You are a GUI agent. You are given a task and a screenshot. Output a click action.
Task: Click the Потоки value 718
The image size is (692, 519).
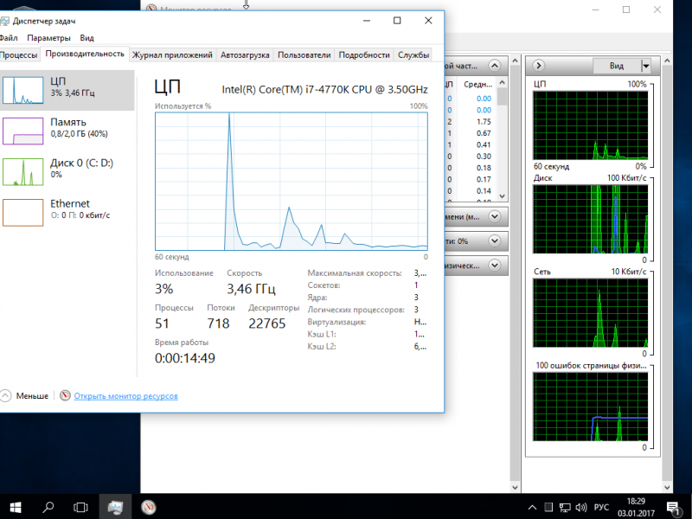click(218, 324)
